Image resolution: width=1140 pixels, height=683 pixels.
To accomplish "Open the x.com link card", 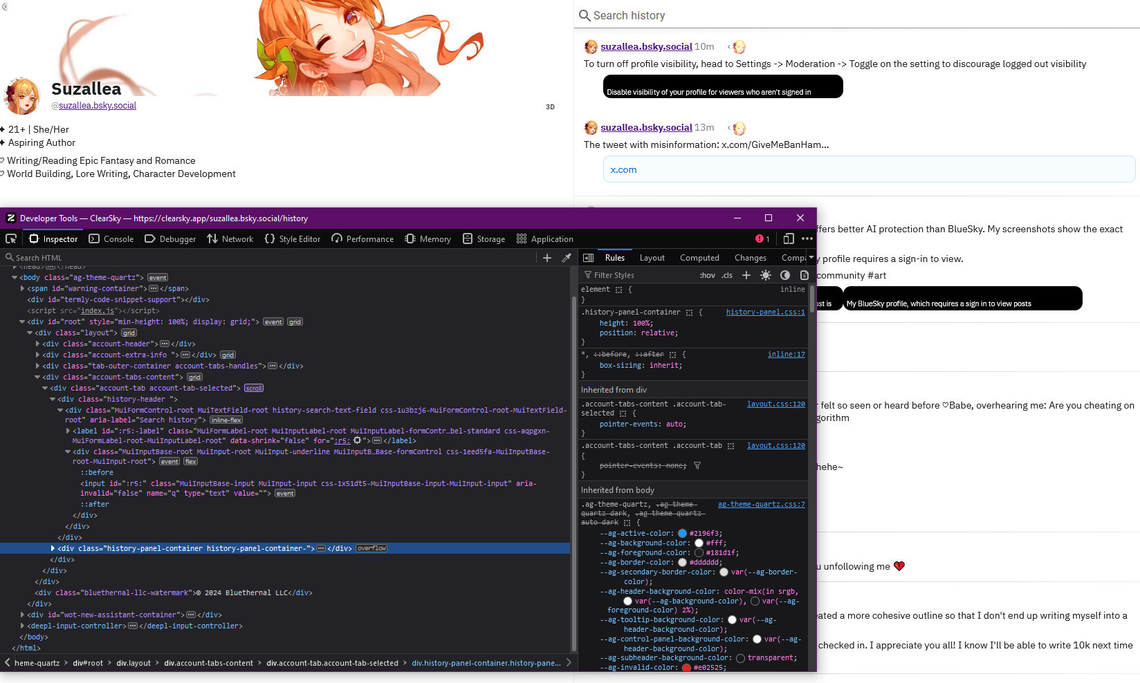I will (869, 169).
